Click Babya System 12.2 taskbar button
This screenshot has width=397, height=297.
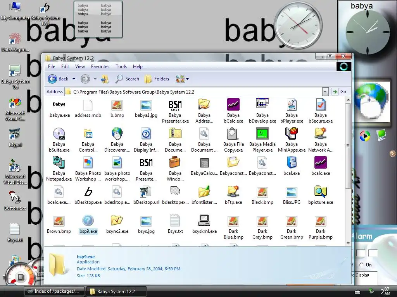click(116, 292)
